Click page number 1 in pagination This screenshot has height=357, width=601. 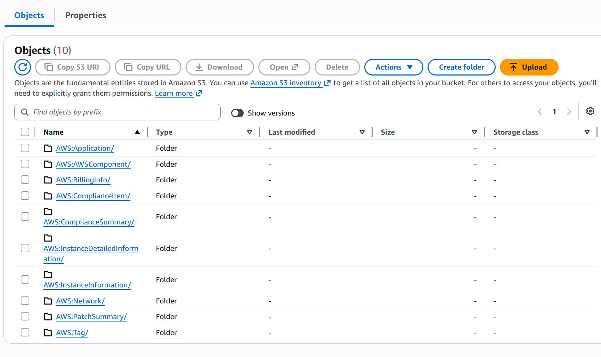pos(554,112)
